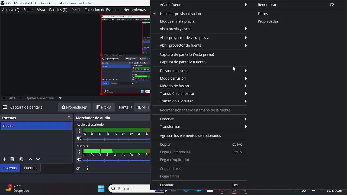The image size is (347, 195).
Task: Click the 19/1/2026 taskbar date
Action: [334, 191]
